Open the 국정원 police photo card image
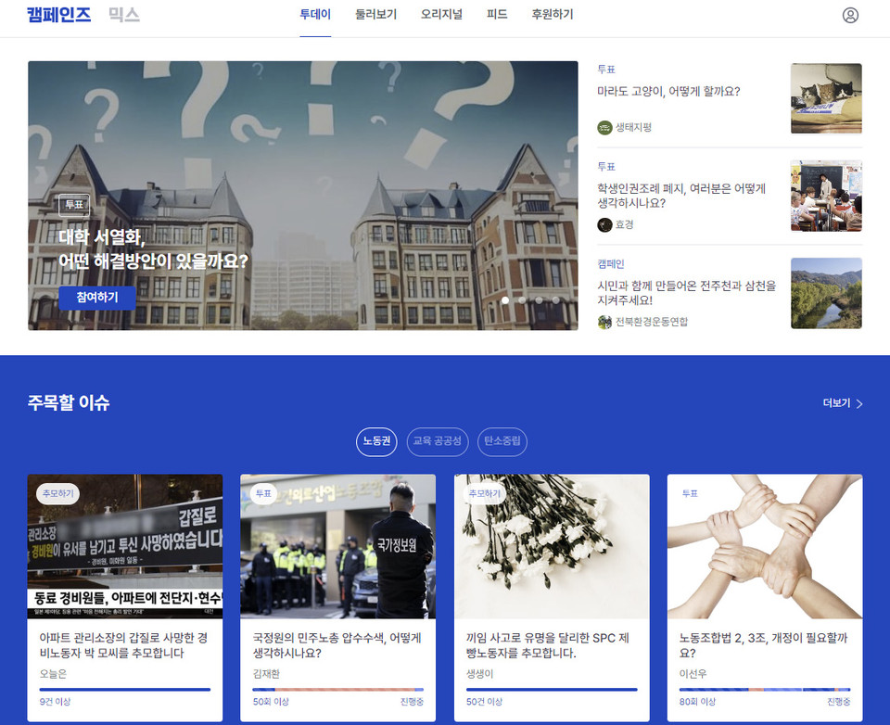Image resolution: width=890 pixels, height=725 pixels. [337, 547]
